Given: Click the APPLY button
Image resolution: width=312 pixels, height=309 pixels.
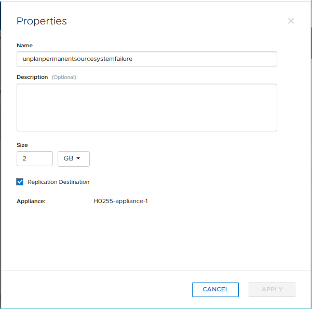Looking at the screenshot, I should tap(272, 289).
